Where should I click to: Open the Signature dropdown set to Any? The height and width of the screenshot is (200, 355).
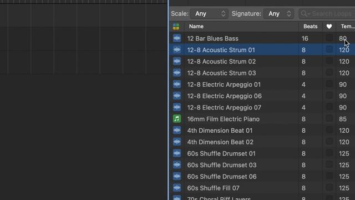278,13
